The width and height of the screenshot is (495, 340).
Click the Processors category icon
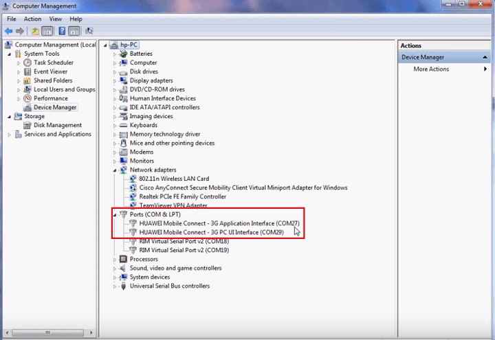123,259
